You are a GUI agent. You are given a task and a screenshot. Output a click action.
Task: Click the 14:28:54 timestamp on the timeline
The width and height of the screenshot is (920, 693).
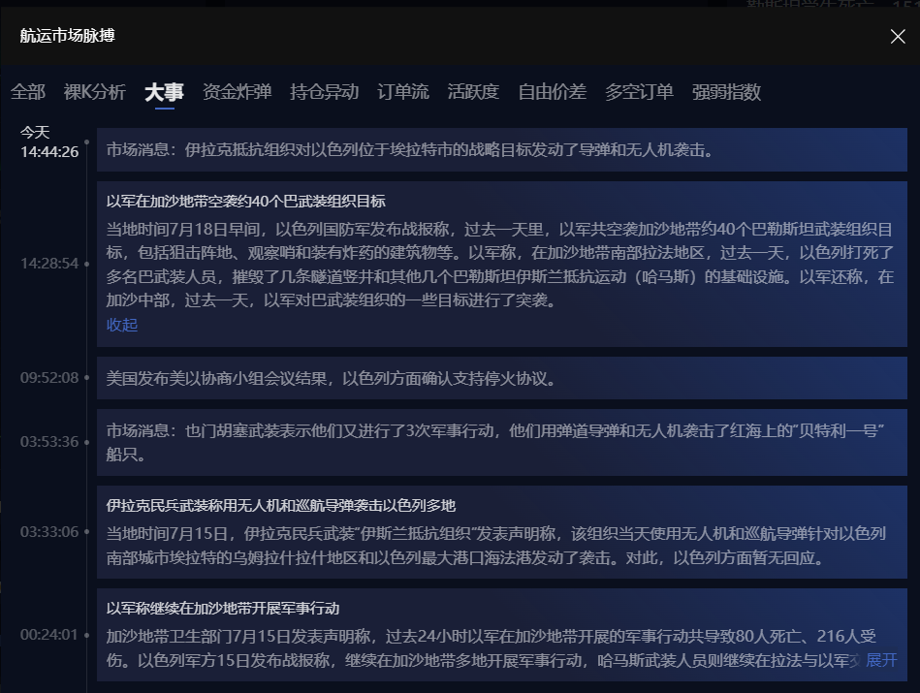[x=49, y=264]
